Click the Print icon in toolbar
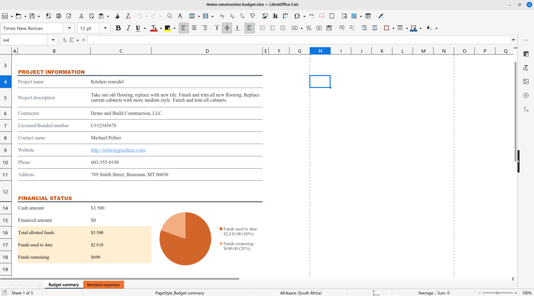This screenshot has width=534, height=296. pos(59,16)
